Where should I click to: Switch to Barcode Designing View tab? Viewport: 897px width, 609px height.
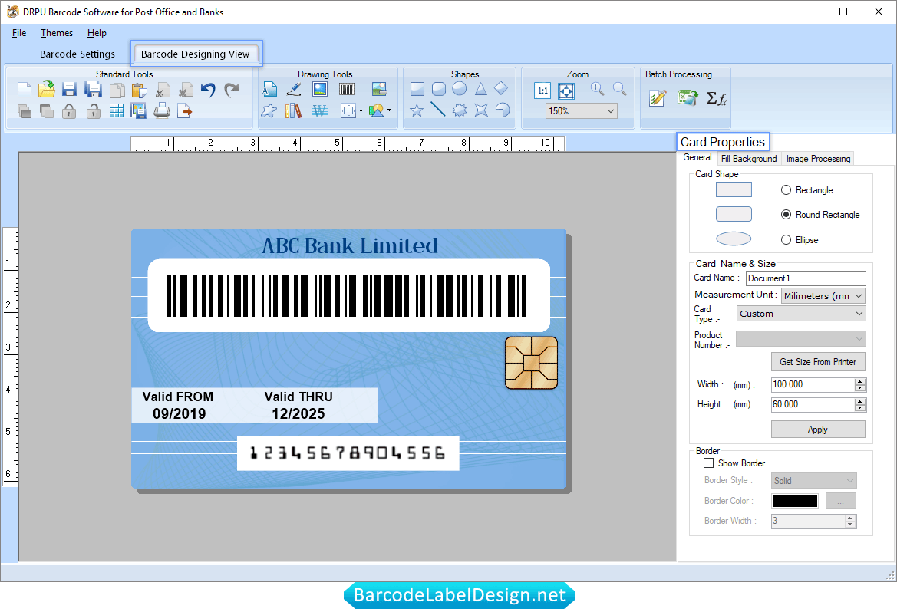pos(195,54)
